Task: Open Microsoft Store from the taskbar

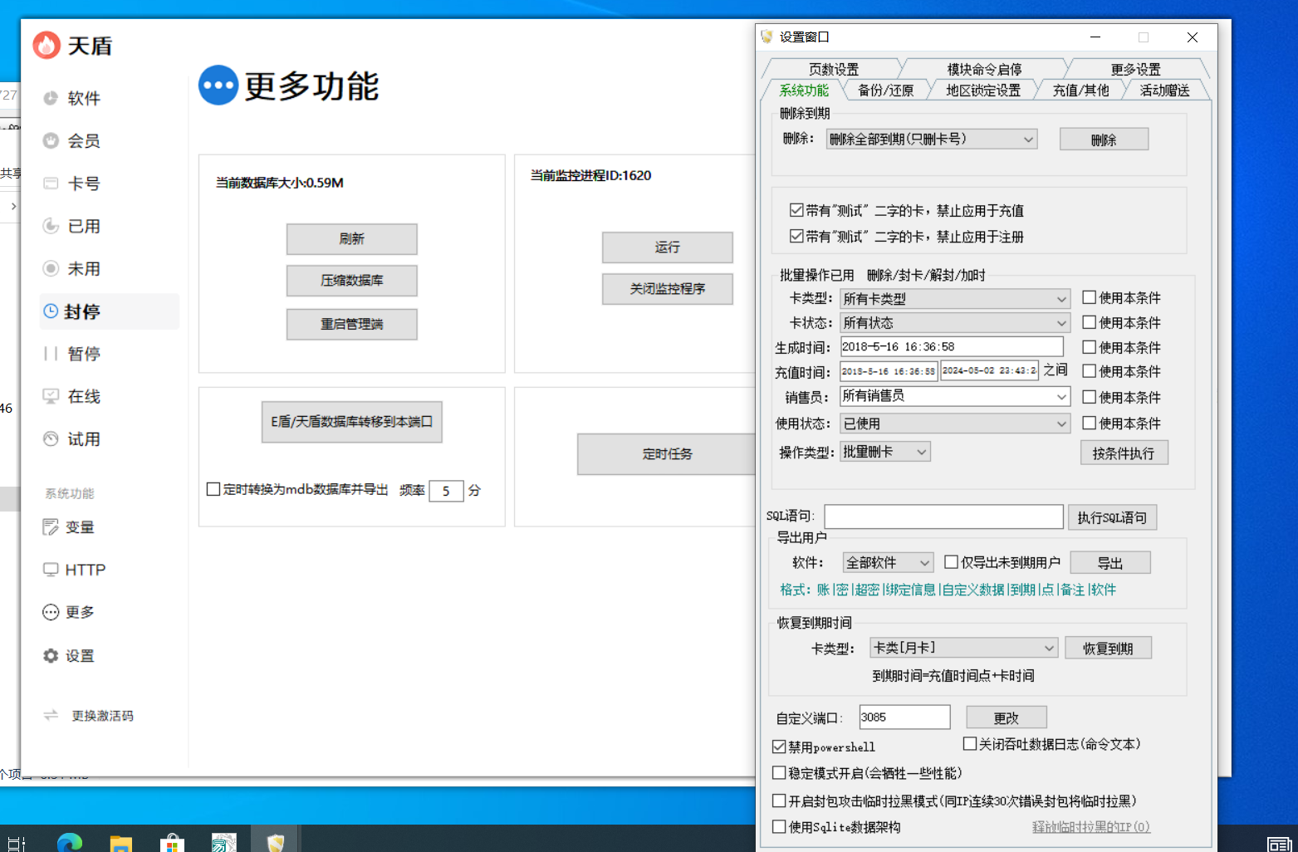Action: point(172,842)
